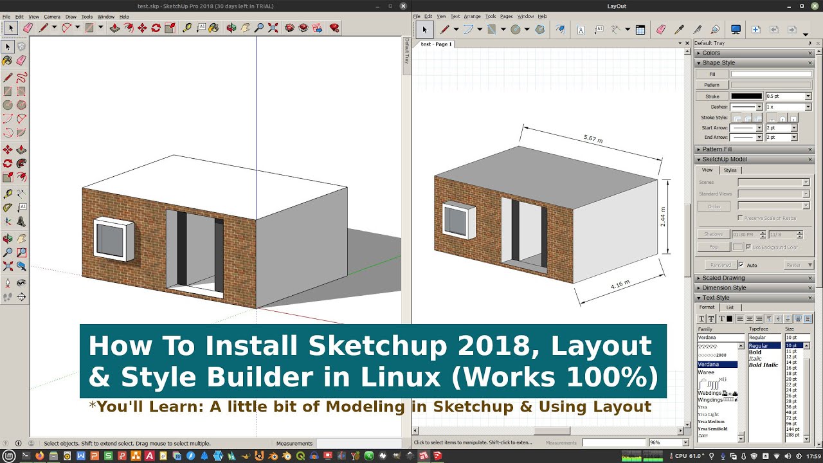Click the LayOut Measurements input box
Viewport: 823px width, 463px height.
click(x=613, y=443)
